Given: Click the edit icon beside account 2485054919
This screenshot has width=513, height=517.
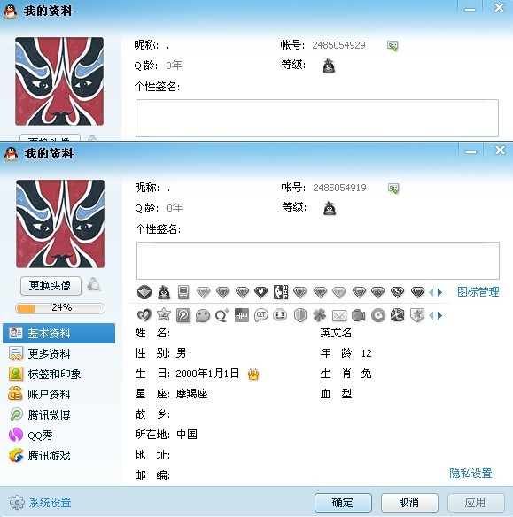Looking at the screenshot, I should pos(393,189).
